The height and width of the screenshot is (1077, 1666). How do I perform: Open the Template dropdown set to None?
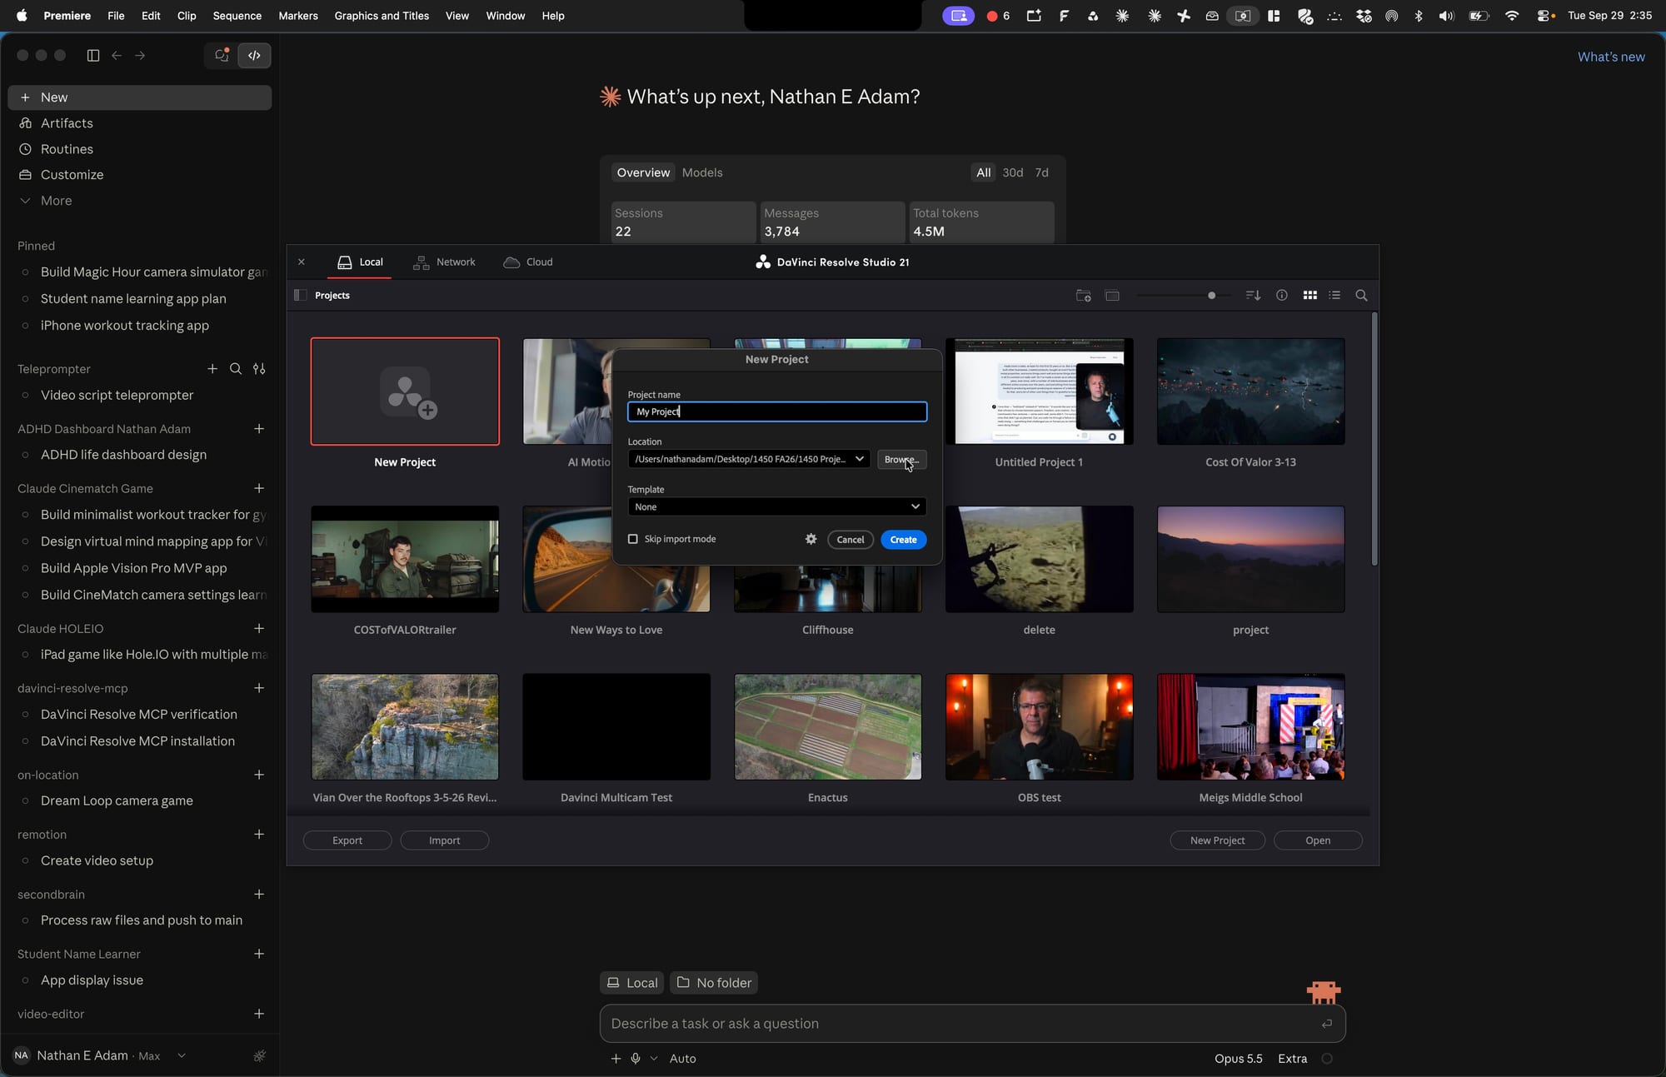[x=776, y=506]
